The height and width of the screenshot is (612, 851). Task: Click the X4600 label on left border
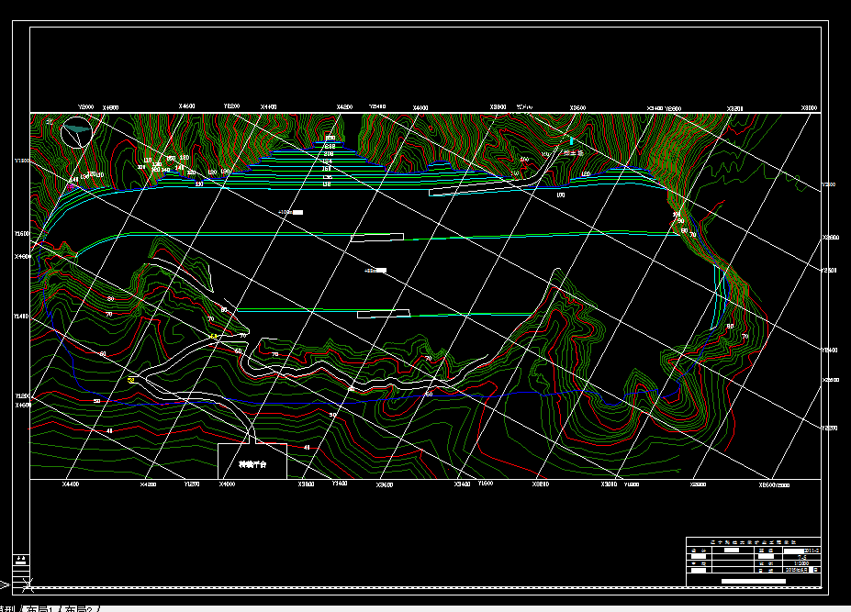click(x=23, y=405)
